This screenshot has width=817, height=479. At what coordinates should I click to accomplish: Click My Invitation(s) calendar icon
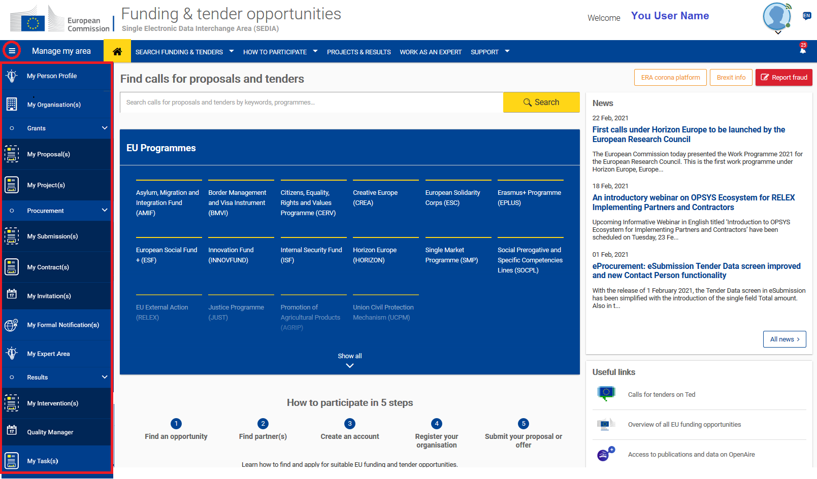tap(12, 294)
